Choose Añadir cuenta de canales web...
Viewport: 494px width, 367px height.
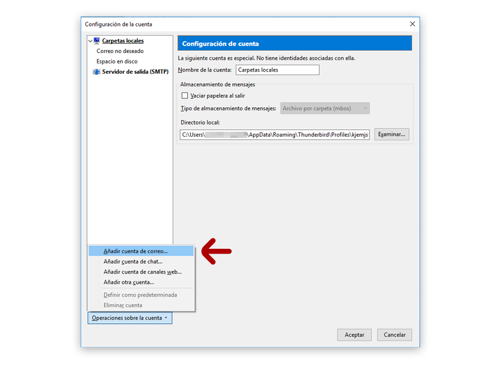(x=141, y=272)
